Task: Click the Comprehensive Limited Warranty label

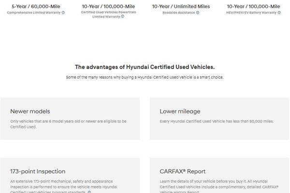Action: click(34, 13)
